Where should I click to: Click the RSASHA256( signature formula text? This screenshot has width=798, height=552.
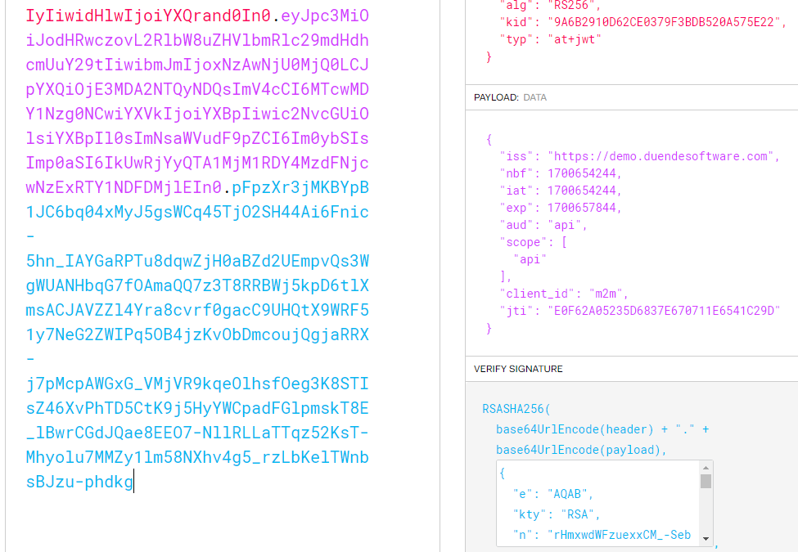point(518,409)
